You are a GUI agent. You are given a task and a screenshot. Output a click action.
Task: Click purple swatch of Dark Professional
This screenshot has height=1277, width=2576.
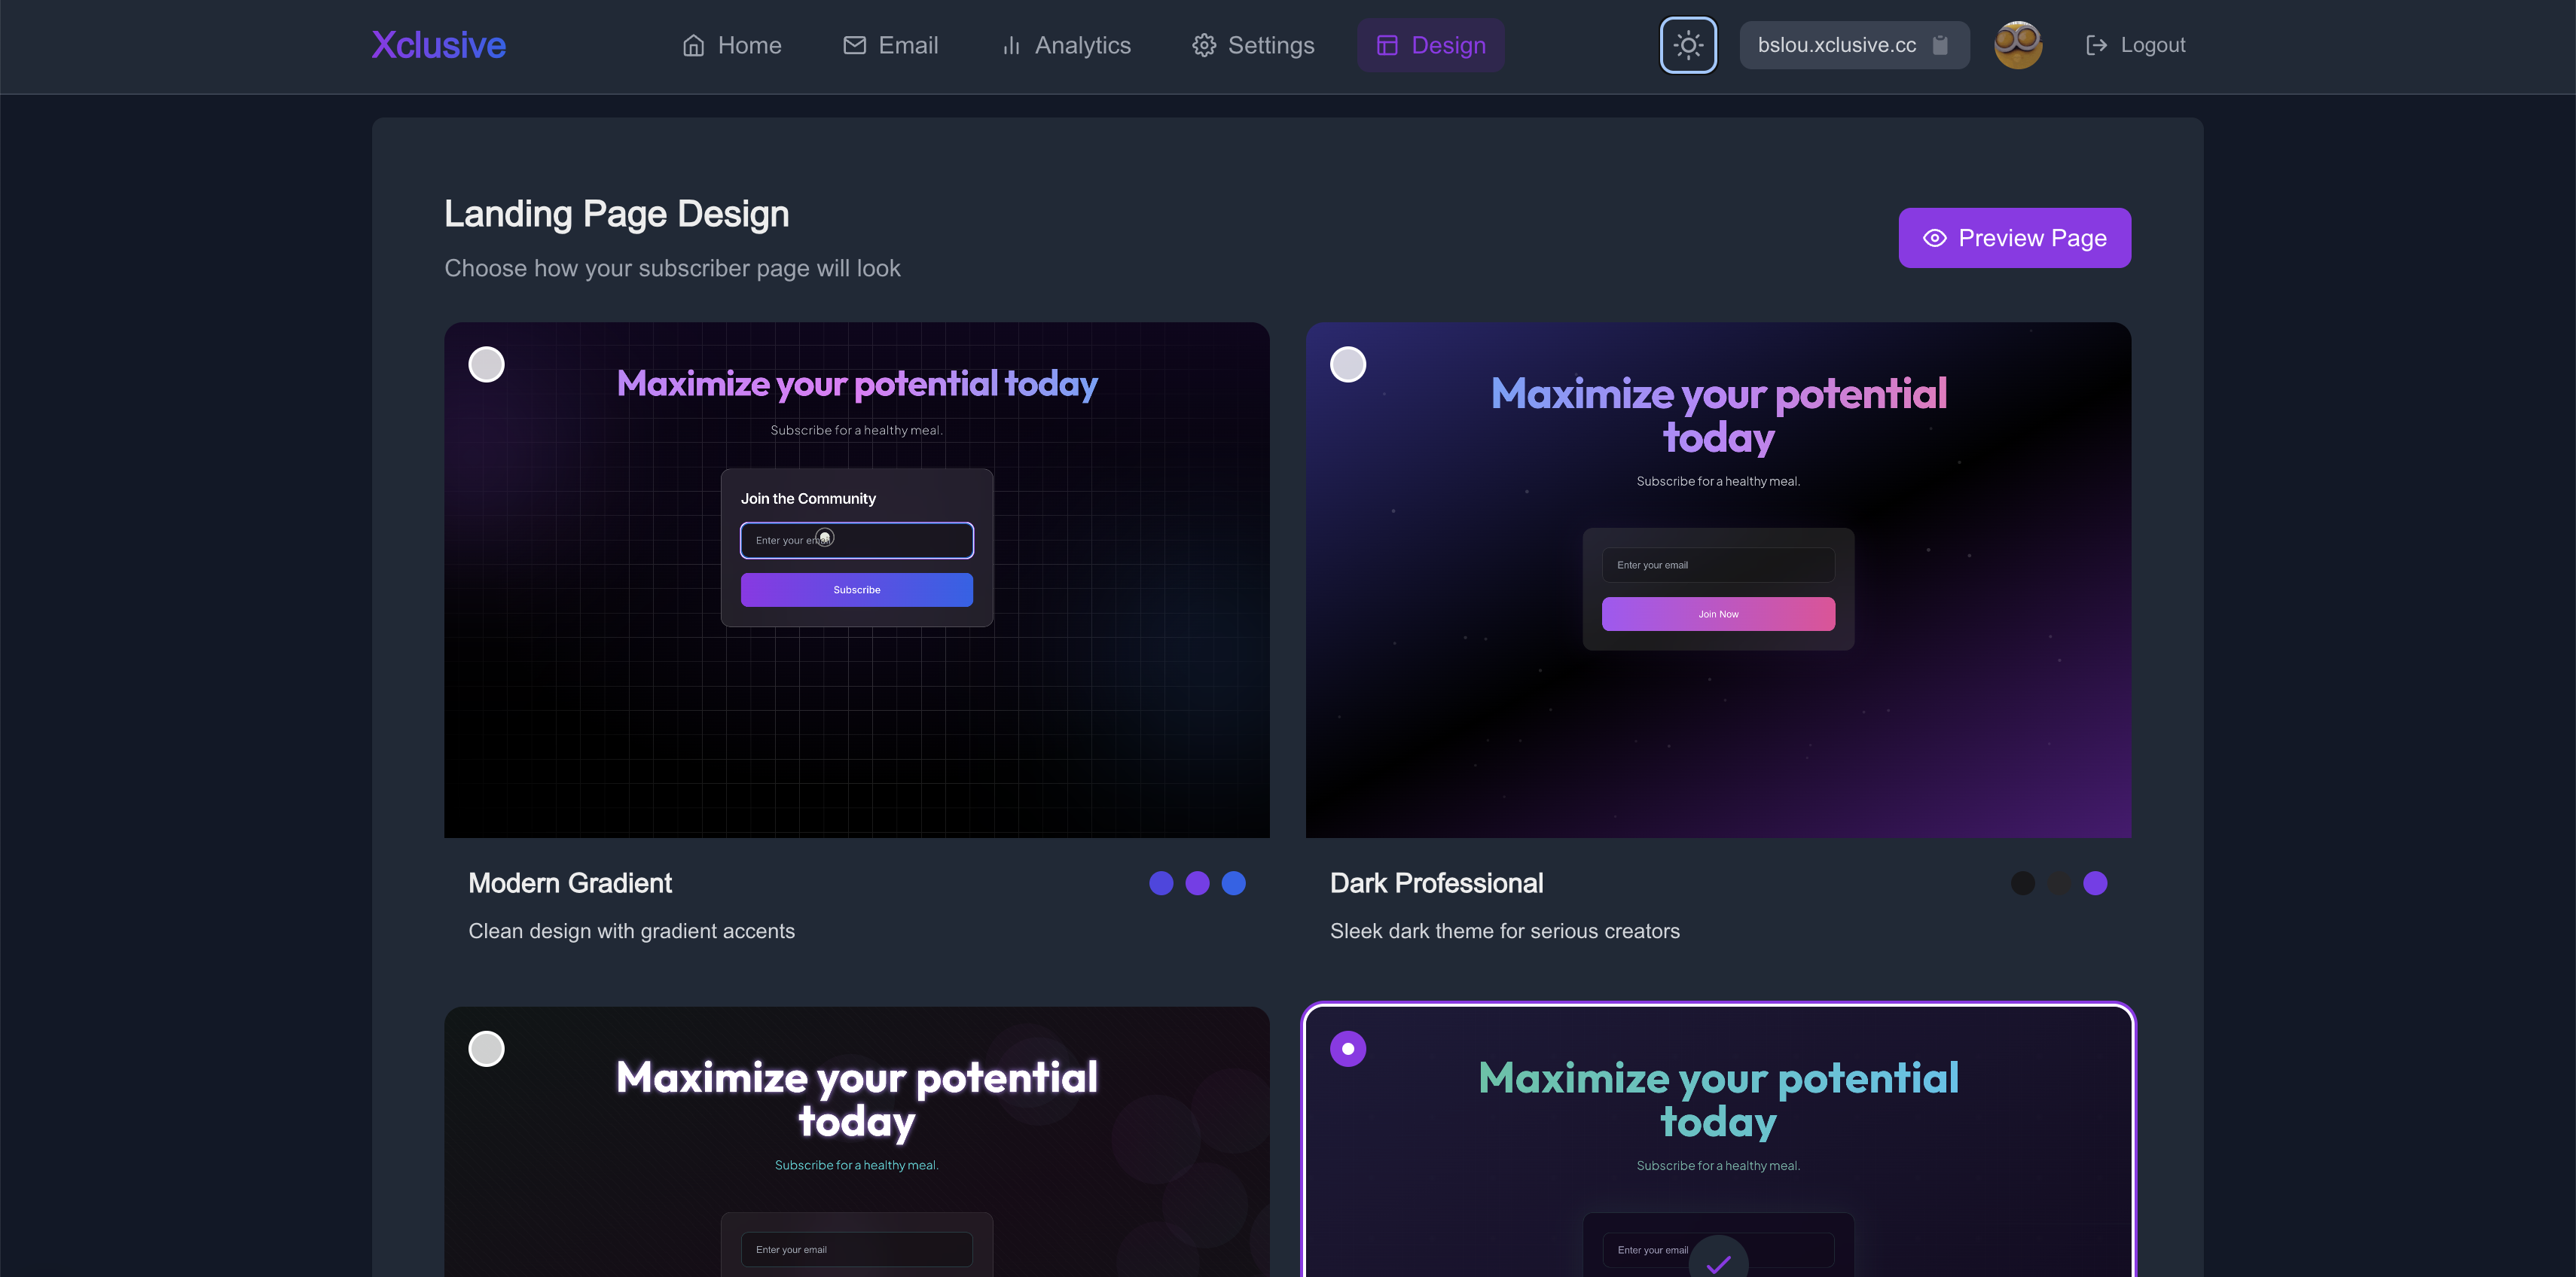[2095, 883]
